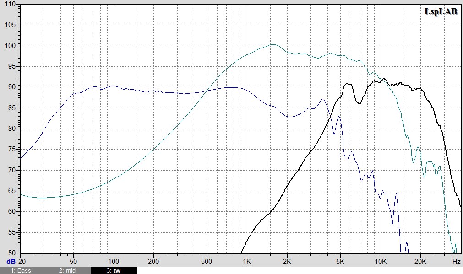463x274 pixels.
Task: Click the '65' dB axis label
Action: coord(12,191)
